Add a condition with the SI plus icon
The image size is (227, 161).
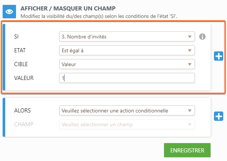click(x=218, y=56)
